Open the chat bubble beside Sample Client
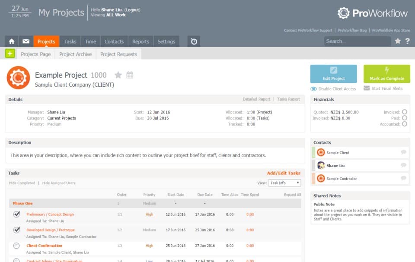 click(x=403, y=152)
